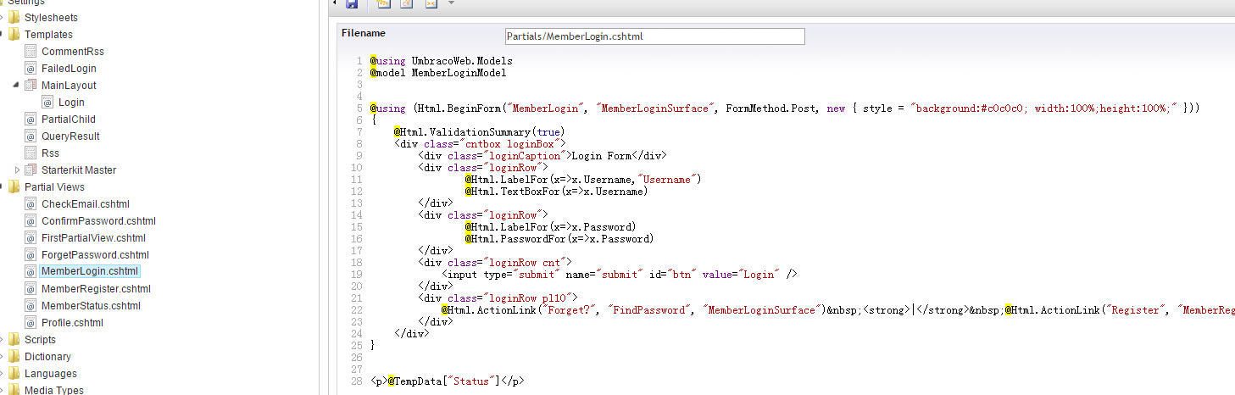The width and height of the screenshot is (1235, 395).
Task: Click the "@Html.ValidationSummary(true)" line
Action: click(478, 132)
